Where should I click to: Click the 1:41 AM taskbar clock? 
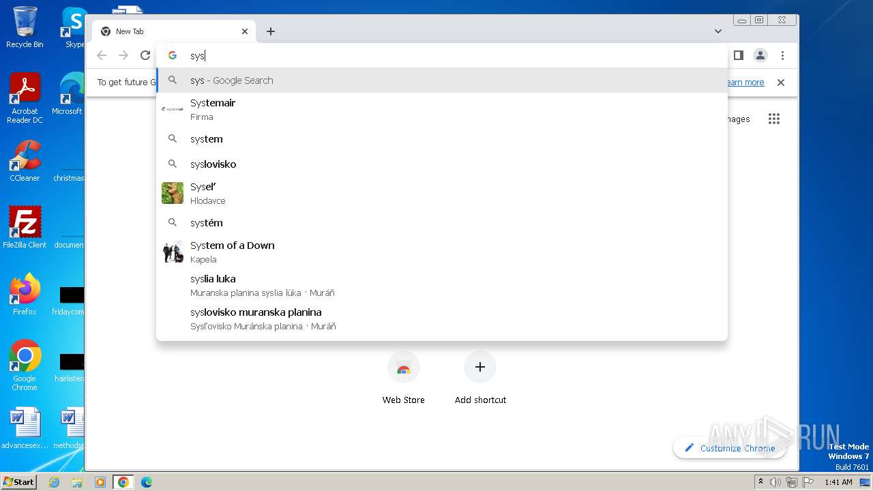tap(838, 482)
